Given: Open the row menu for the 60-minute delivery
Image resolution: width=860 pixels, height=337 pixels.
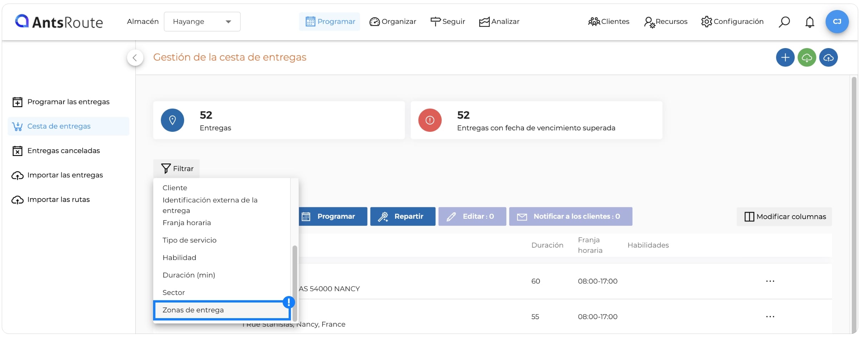Looking at the screenshot, I should (770, 281).
